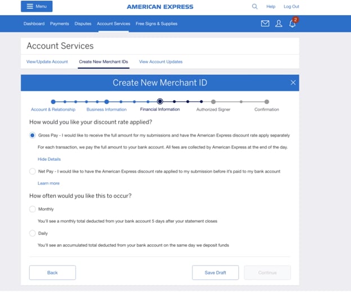
Task: Select the Net Pay radio button
Action: pos(33,171)
